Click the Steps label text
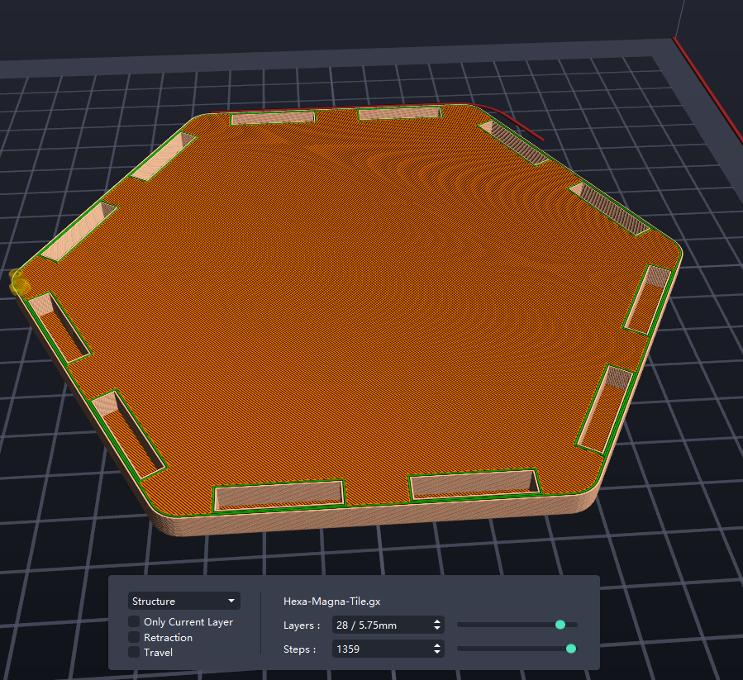This screenshot has height=680, width=743. 299,649
